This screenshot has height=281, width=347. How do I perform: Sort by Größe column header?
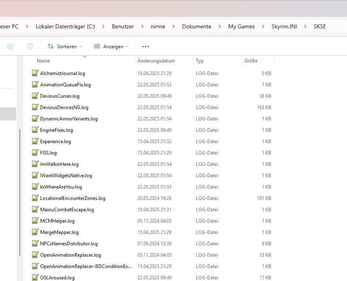tap(251, 61)
